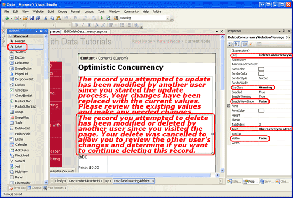Click the Find text box containing 'warning'
This screenshot has height=198, width=293.
coord(143,18)
